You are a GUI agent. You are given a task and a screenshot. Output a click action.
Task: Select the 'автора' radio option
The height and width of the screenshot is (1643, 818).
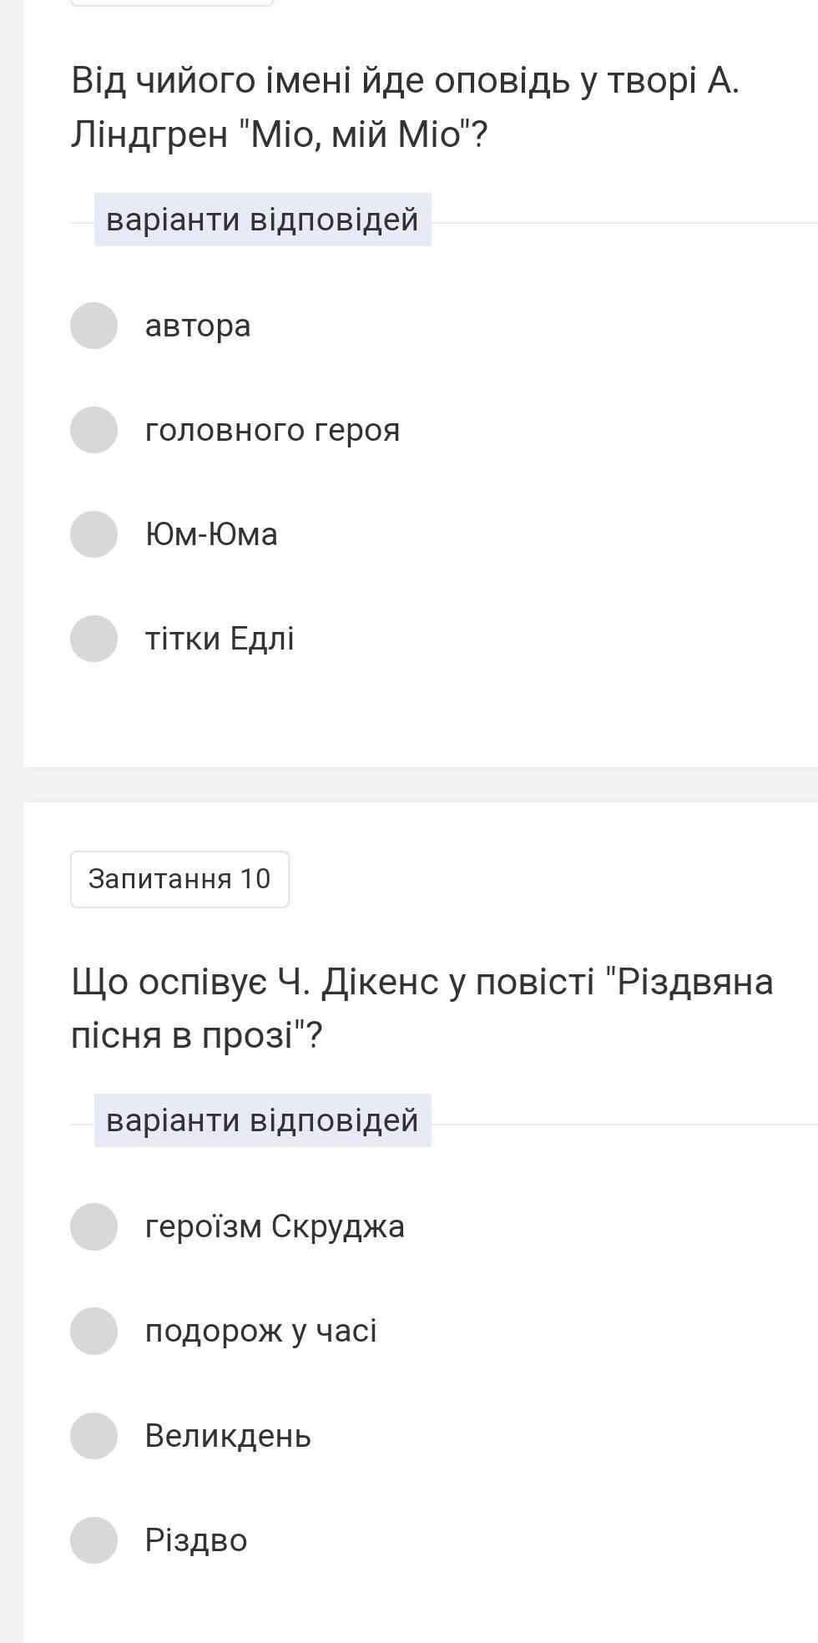[x=93, y=326]
